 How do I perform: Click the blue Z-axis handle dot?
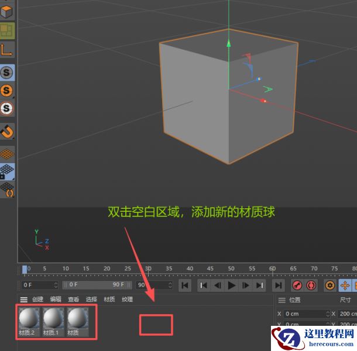[259, 79]
